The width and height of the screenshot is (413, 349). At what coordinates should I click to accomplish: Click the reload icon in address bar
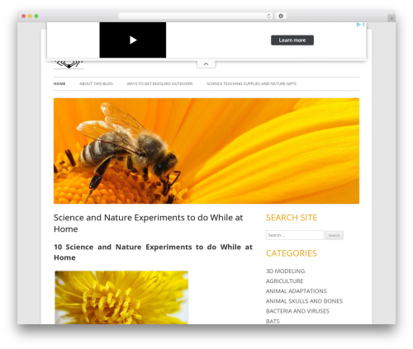268,16
